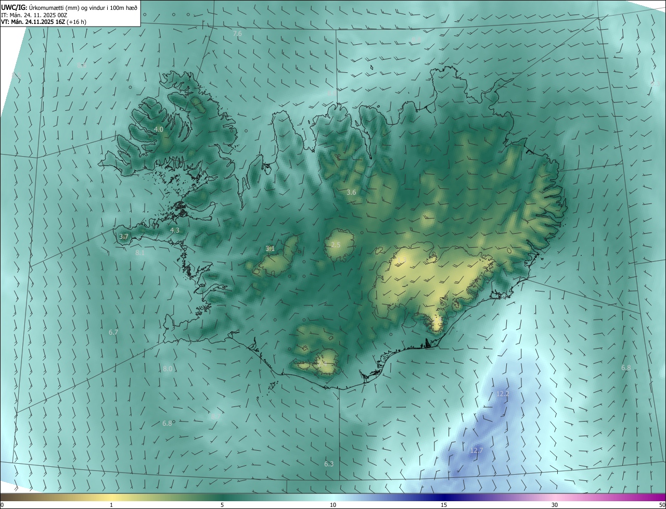
Task: Click the 3.7 value at the peninsula tip
Action: click(x=123, y=237)
